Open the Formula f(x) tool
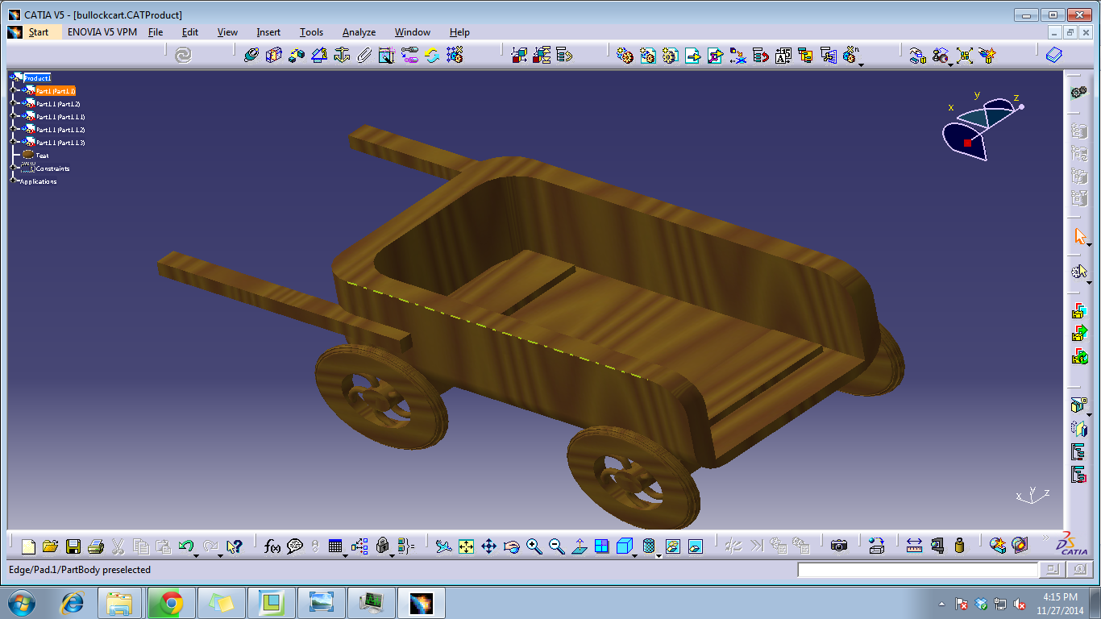The height and width of the screenshot is (619, 1101). 272,546
